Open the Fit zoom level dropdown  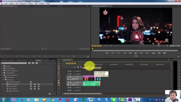pos(108,46)
